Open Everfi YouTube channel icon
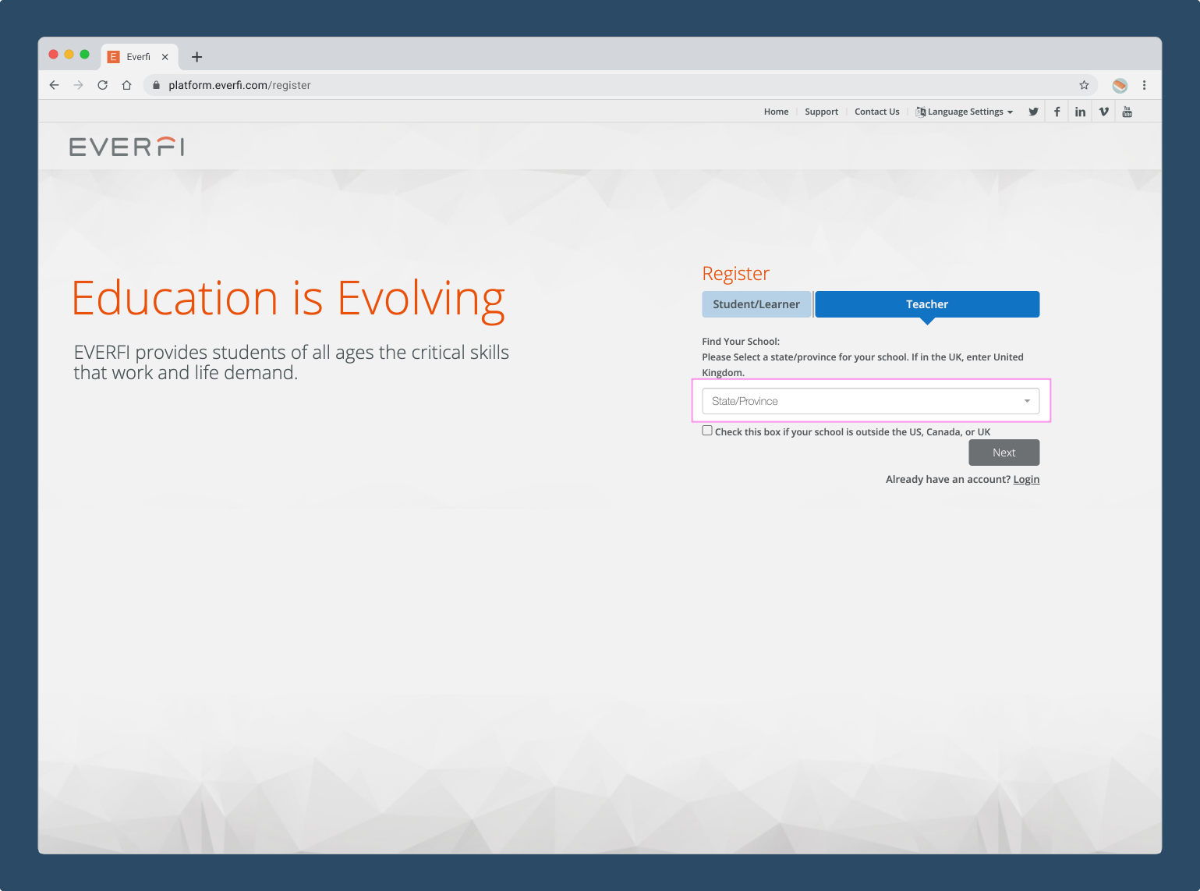This screenshot has height=891, width=1200. pos(1127,112)
